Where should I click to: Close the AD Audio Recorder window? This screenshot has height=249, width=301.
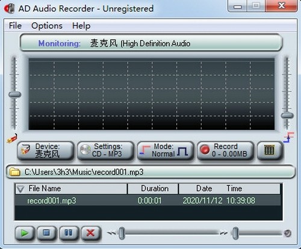[x=282, y=6]
